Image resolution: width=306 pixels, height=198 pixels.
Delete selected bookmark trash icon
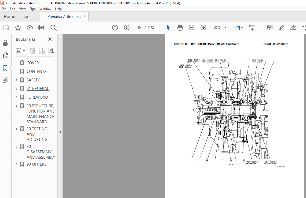32,51
